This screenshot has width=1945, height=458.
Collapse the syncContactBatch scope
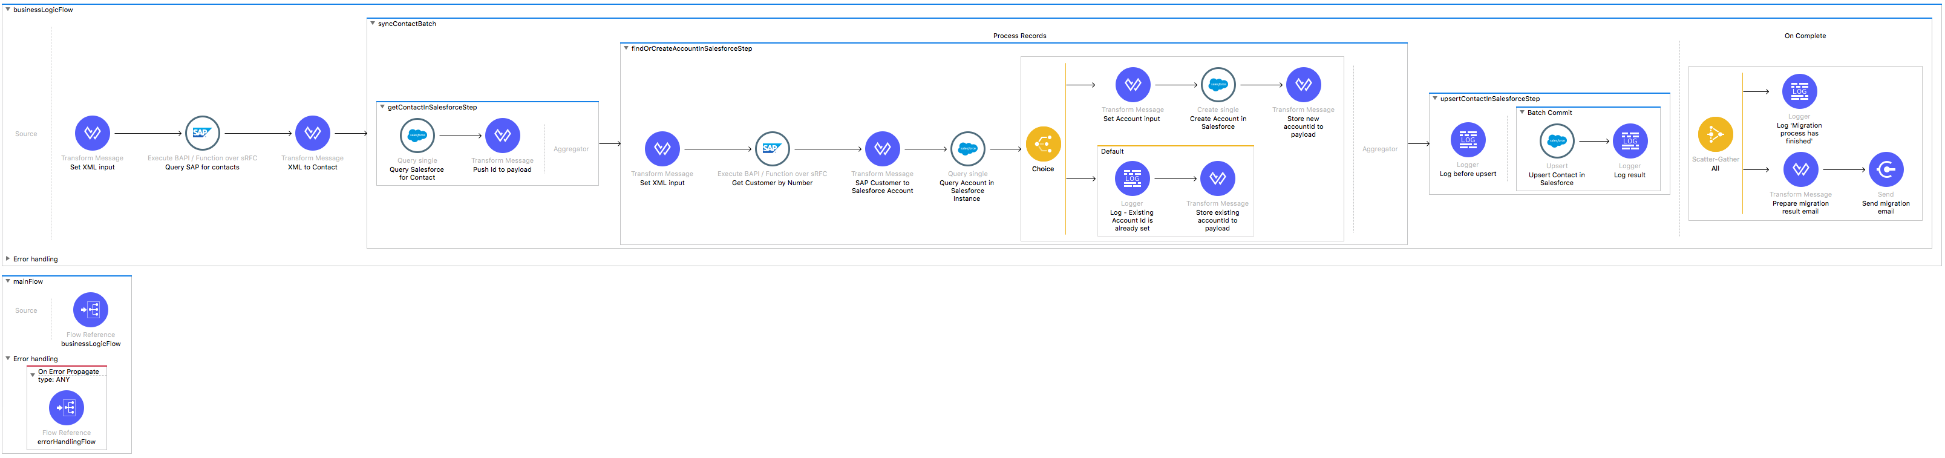point(372,24)
